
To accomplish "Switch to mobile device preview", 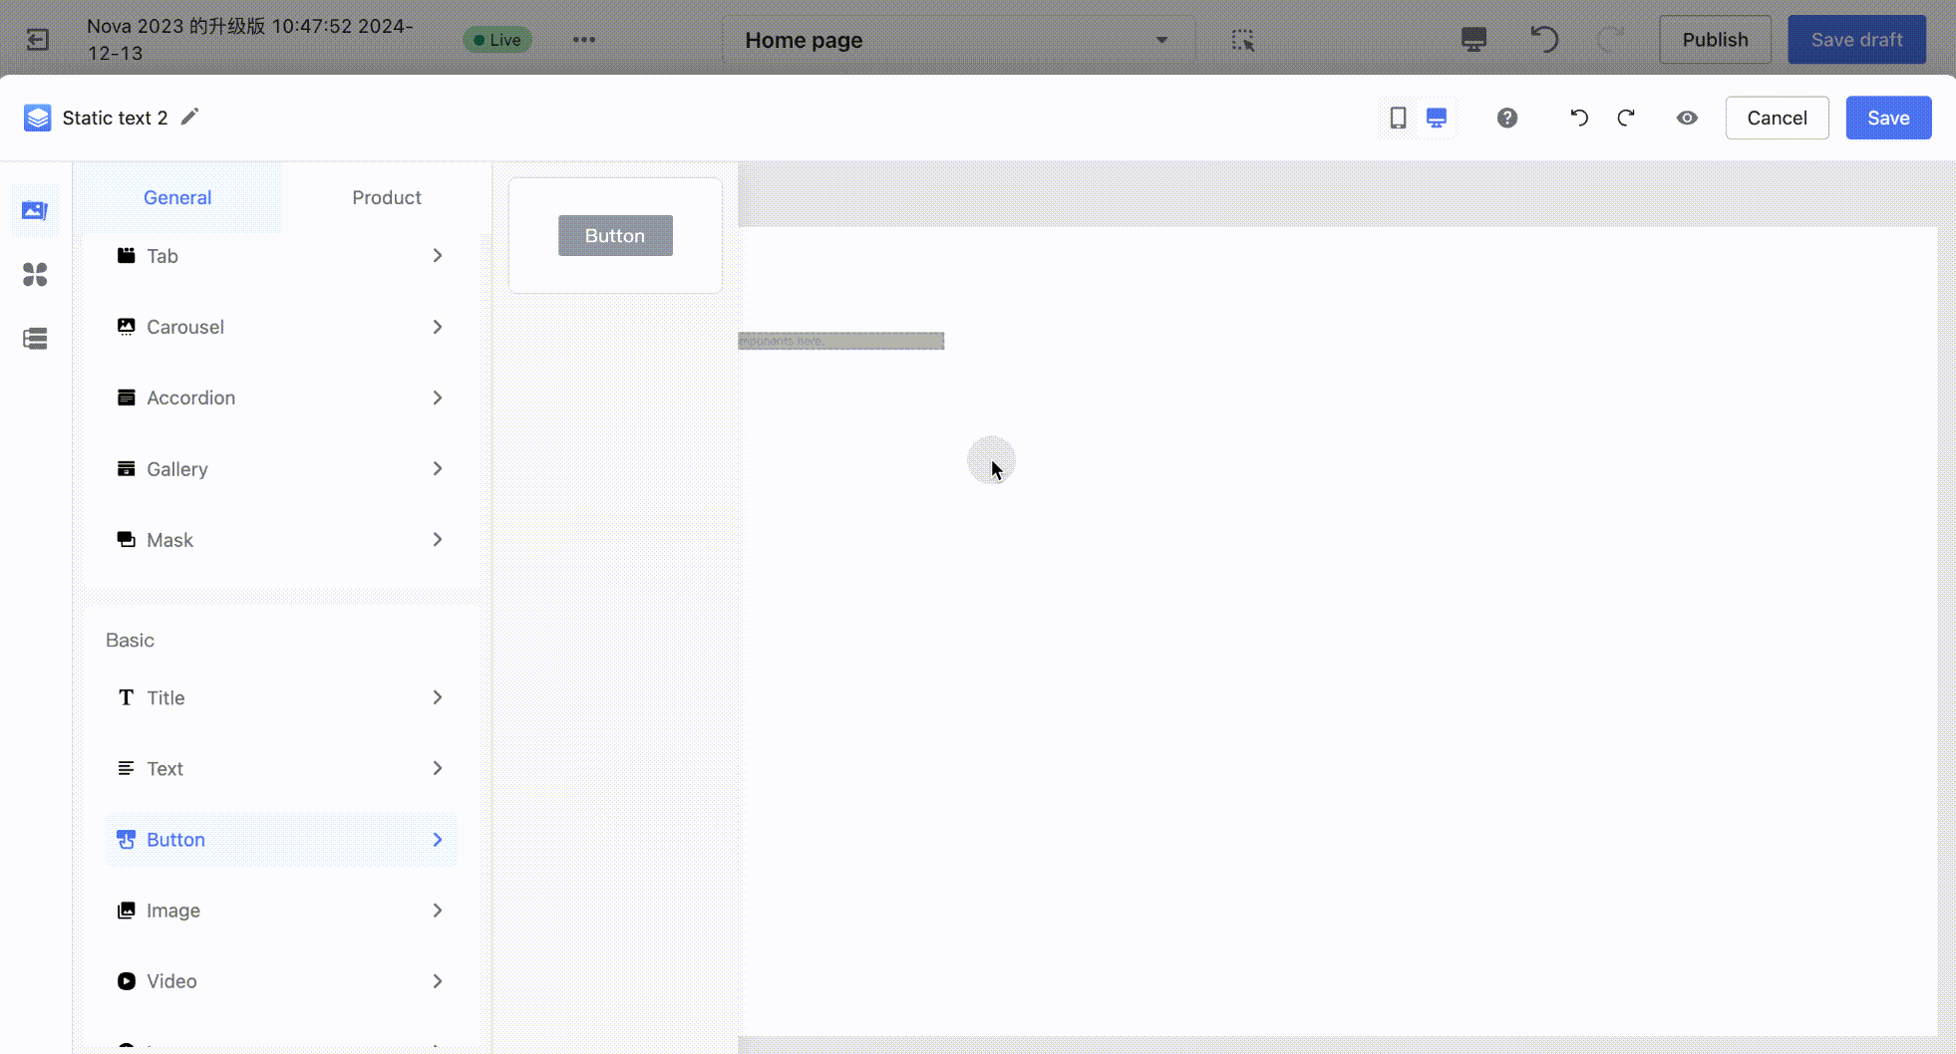I will pyautogui.click(x=1398, y=118).
